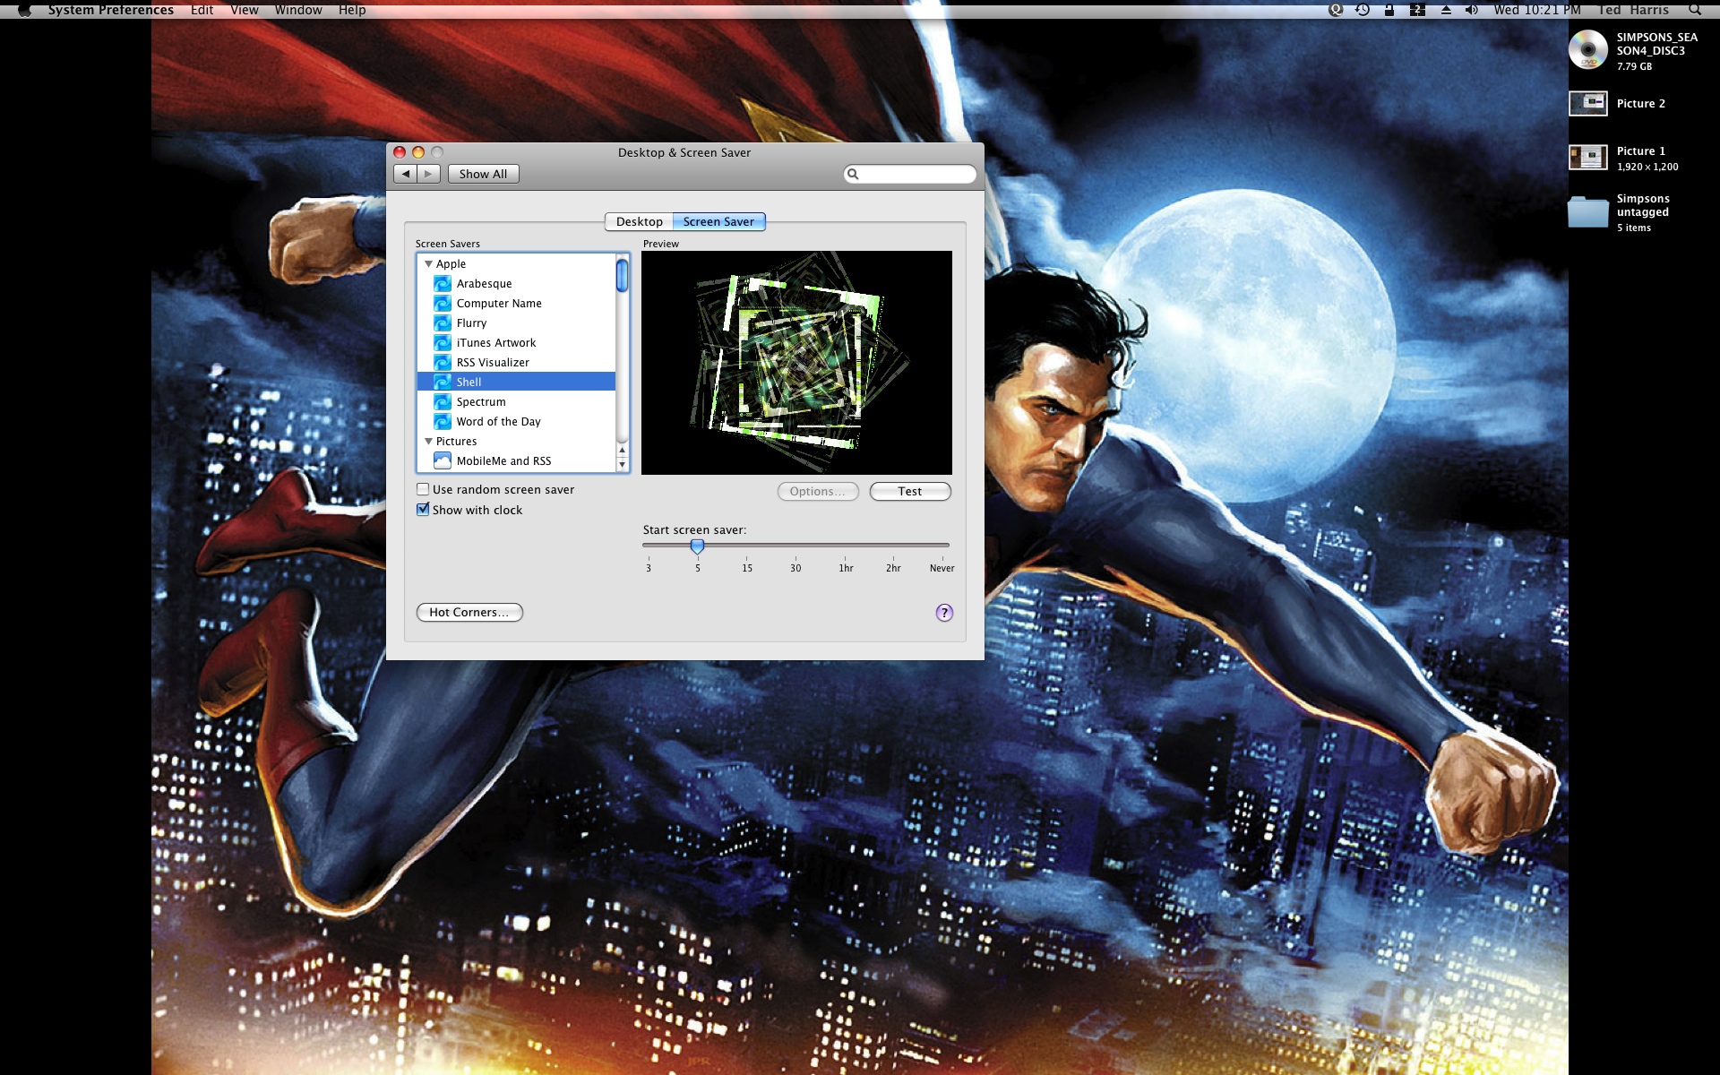Pick the iTunes Artwork screen saver icon
Viewport: 1720px width, 1075px height.
point(443,343)
